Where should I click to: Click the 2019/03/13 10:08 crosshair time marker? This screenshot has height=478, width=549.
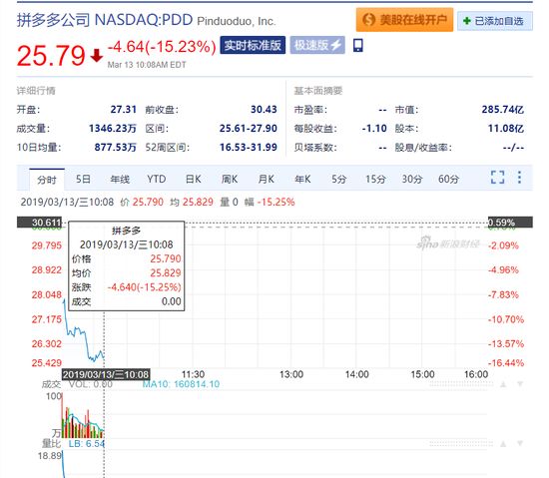[x=106, y=374]
